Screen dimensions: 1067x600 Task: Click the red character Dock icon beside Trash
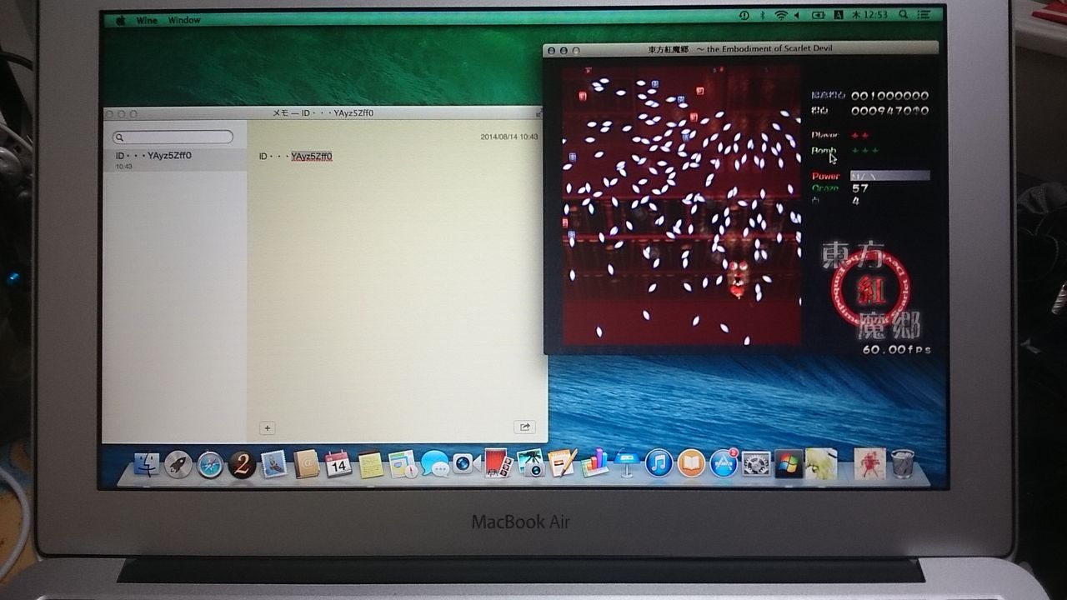click(869, 463)
